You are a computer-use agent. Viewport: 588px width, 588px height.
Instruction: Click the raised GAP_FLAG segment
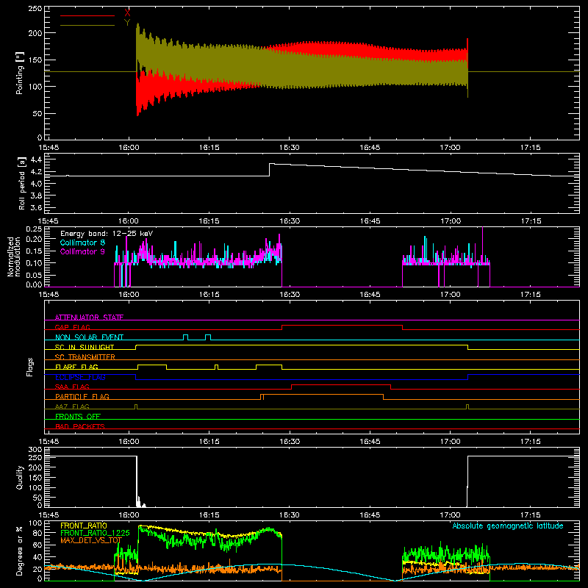[342, 325]
